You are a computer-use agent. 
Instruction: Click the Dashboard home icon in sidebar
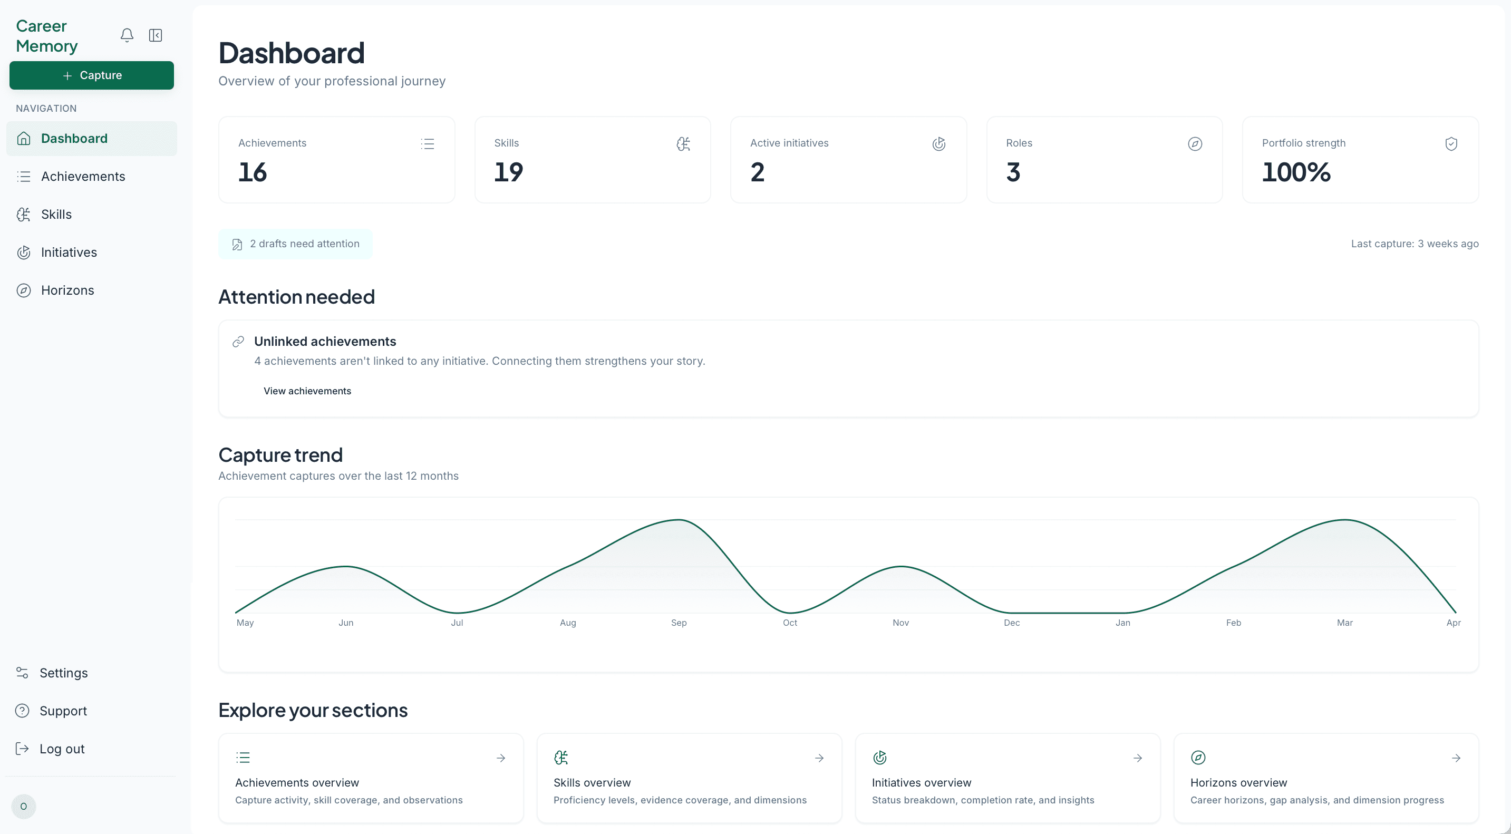24,139
